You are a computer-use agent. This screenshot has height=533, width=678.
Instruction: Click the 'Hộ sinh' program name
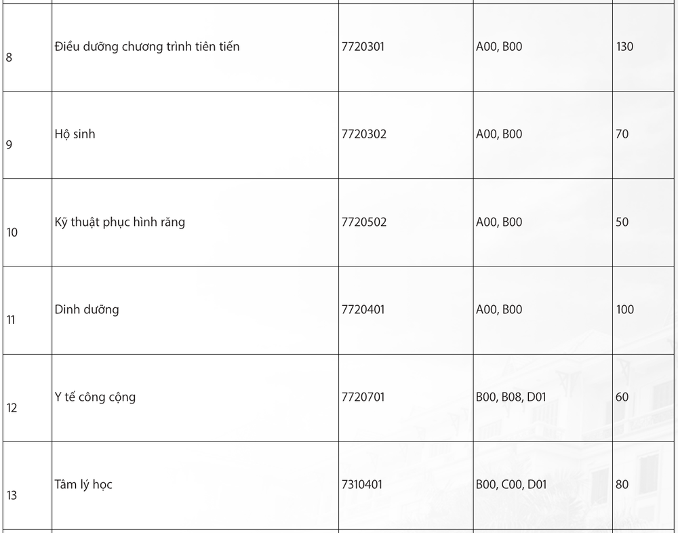coord(75,134)
